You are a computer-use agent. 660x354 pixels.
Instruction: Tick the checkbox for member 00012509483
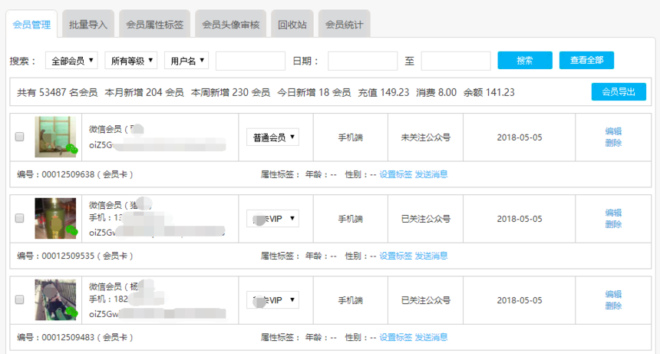tap(20, 300)
